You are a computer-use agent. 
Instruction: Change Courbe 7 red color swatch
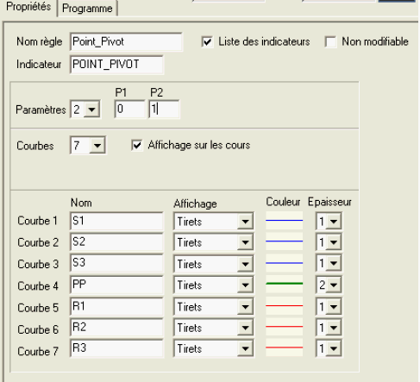(x=284, y=348)
